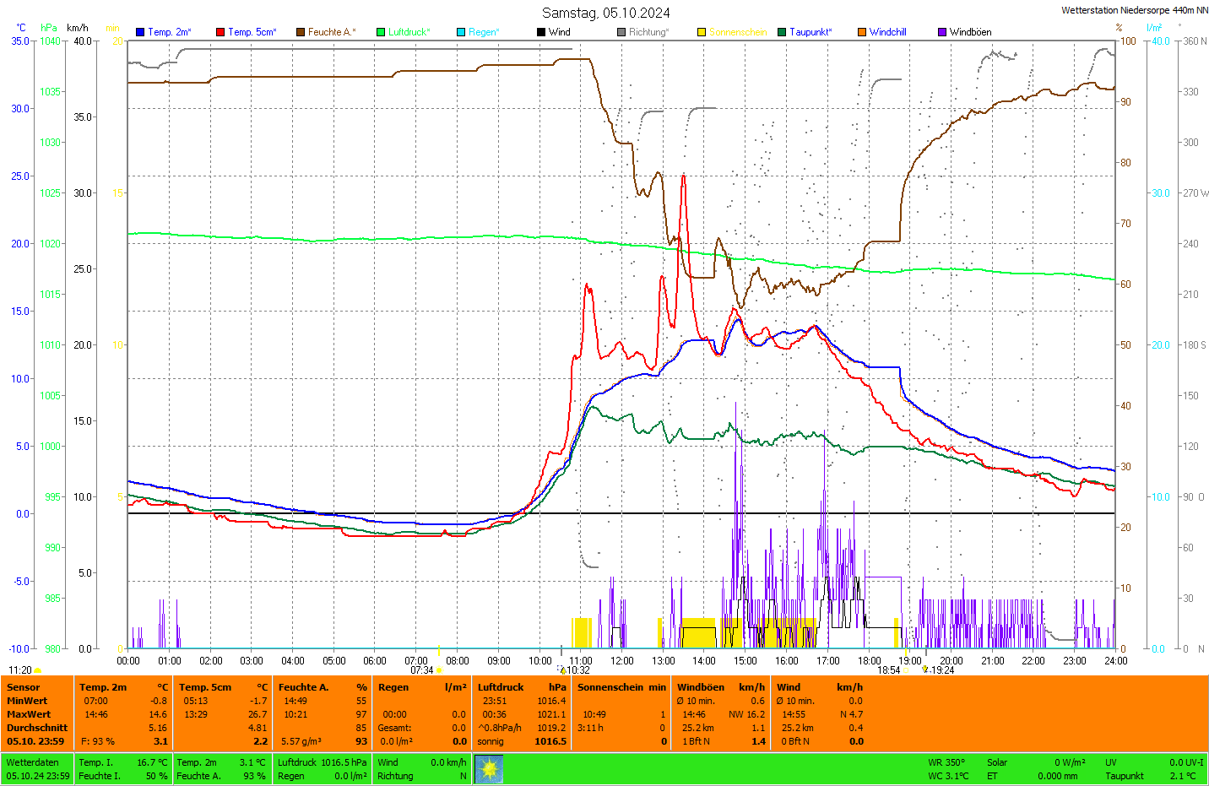Click the blue Temp. 2m legend swatch
Viewport: 1209px width, 786px height.
(x=140, y=32)
